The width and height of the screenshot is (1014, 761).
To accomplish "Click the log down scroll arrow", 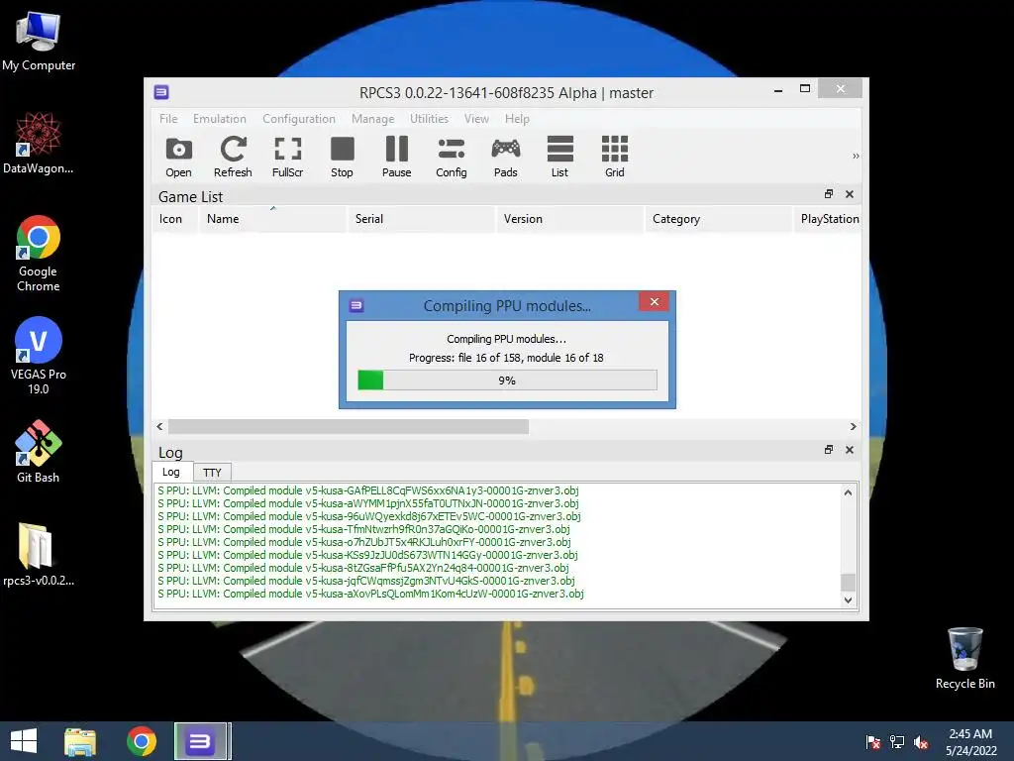I will (x=848, y=599).
